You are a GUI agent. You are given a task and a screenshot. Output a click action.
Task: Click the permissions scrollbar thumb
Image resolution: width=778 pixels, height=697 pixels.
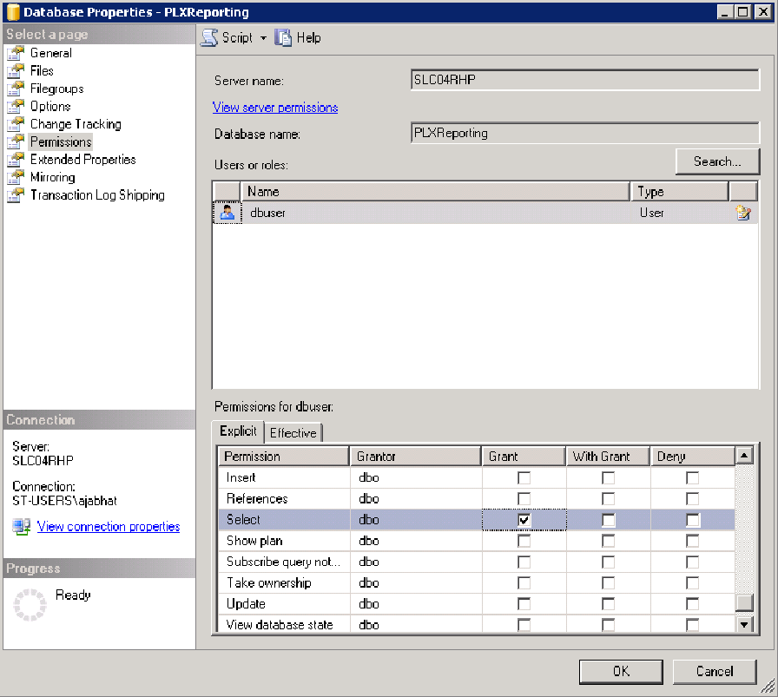pos(744,603)
